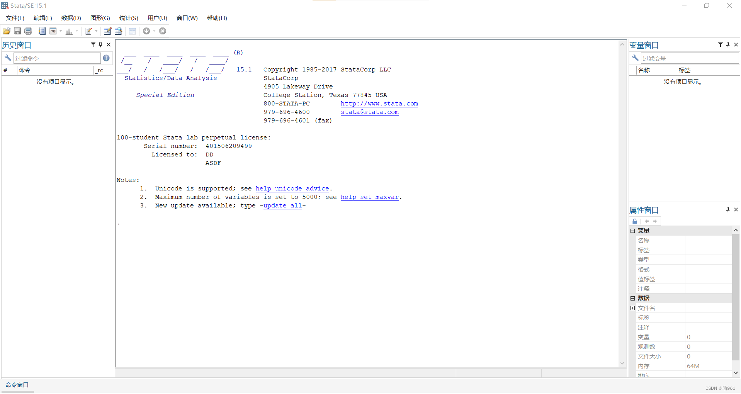741x394 pixels.
Task: Click wrench icon beside 过滤变量 field
Action: pyautogui.click(x=635, y=58)
